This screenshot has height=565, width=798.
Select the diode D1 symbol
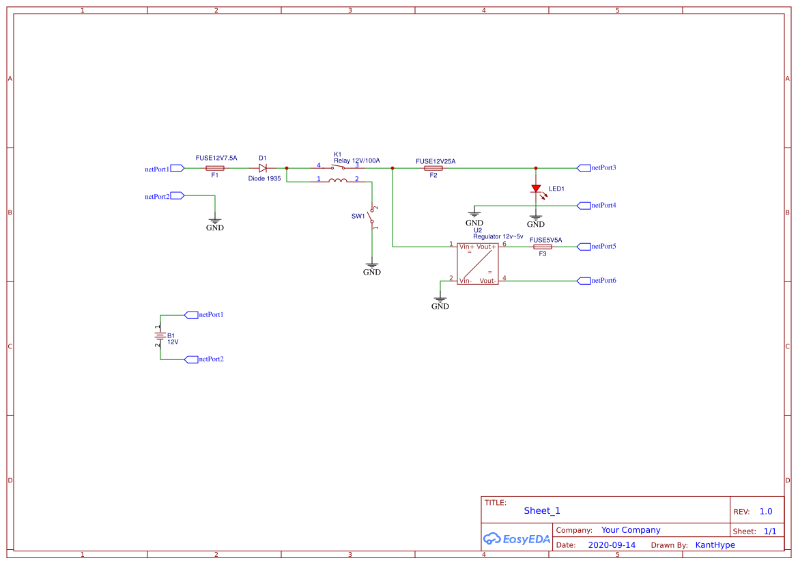(x=263, y=167)
